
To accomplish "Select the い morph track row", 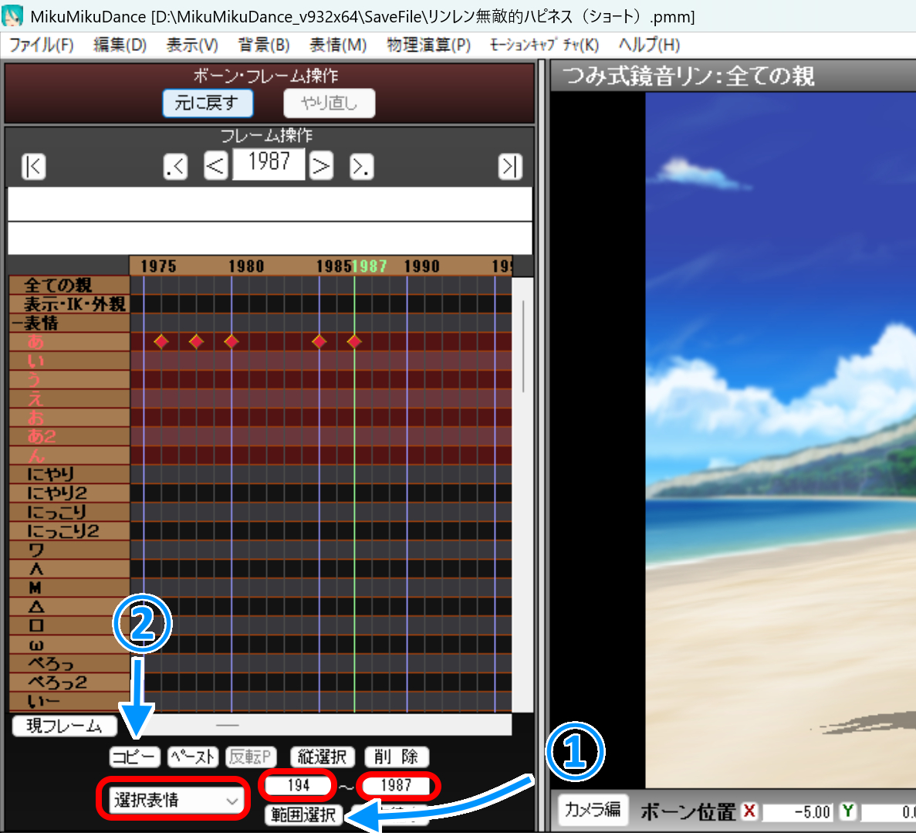I will pos(69,361).
